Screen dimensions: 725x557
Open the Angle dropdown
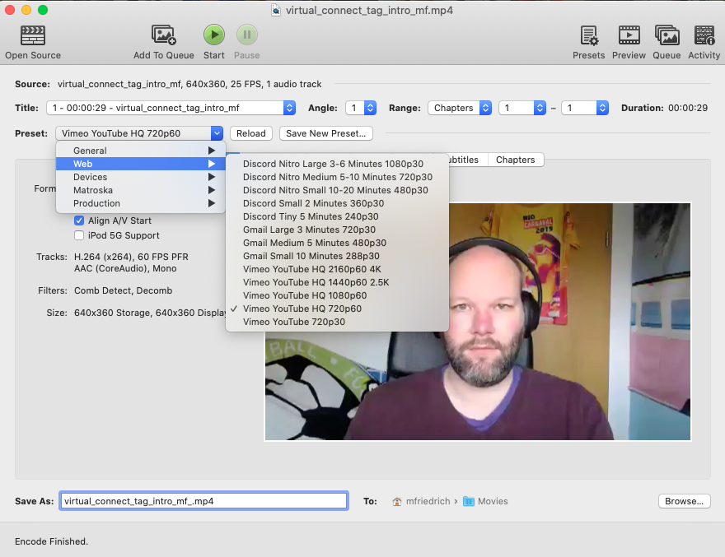(x=361, y=108)
